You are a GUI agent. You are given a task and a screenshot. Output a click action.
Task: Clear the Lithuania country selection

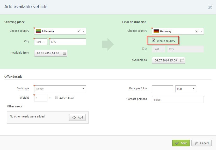(x=78, y=31)
